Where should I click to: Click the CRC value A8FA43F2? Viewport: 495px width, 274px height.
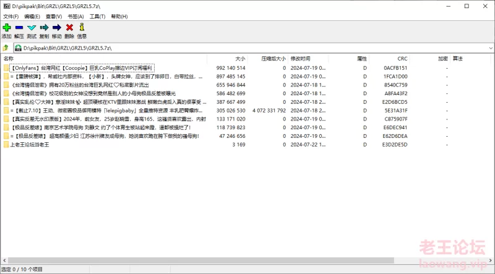[395, 93]
